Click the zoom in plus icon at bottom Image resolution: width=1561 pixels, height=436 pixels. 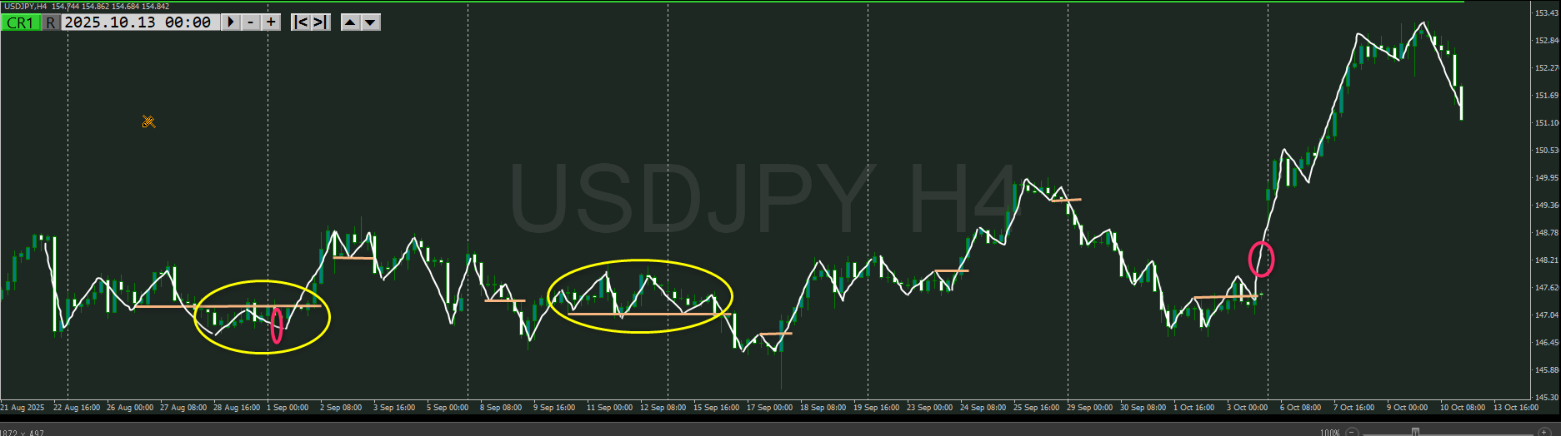(1543, 432)
